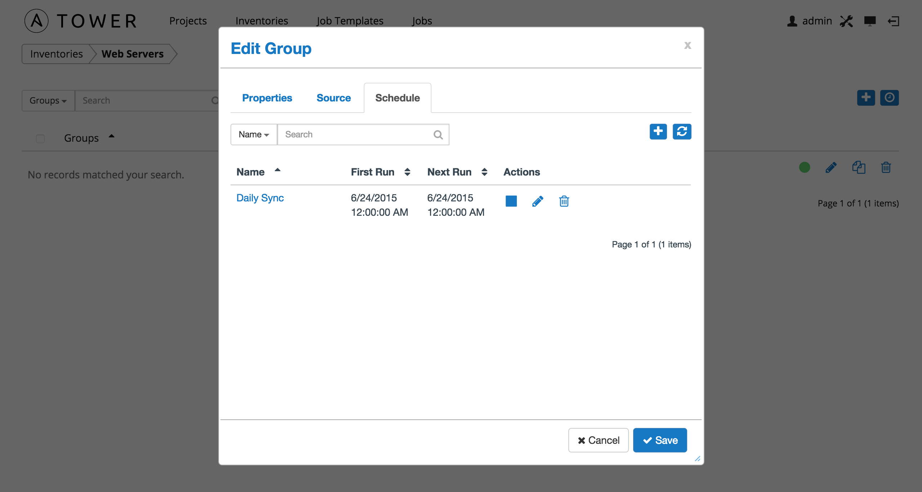The image size is (922, 492).
Task: Open the Job Templates menu
Action: [x=350, y=21]
